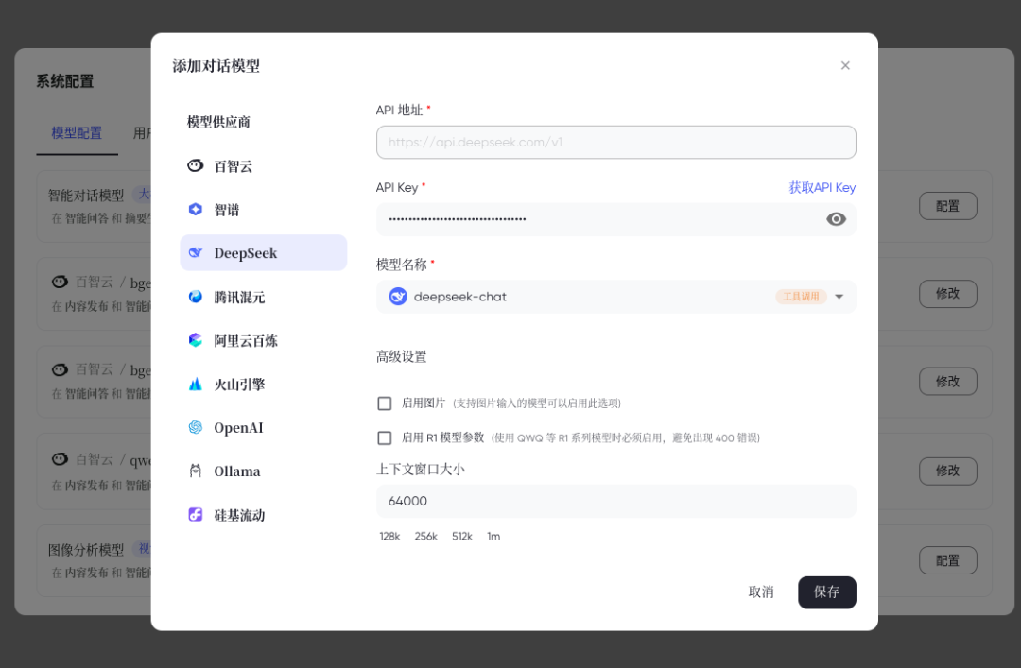The width and height of the screenshot is (1021, 668).
Task: Click the 智谱 provider icon
Action: pos(196,209)
